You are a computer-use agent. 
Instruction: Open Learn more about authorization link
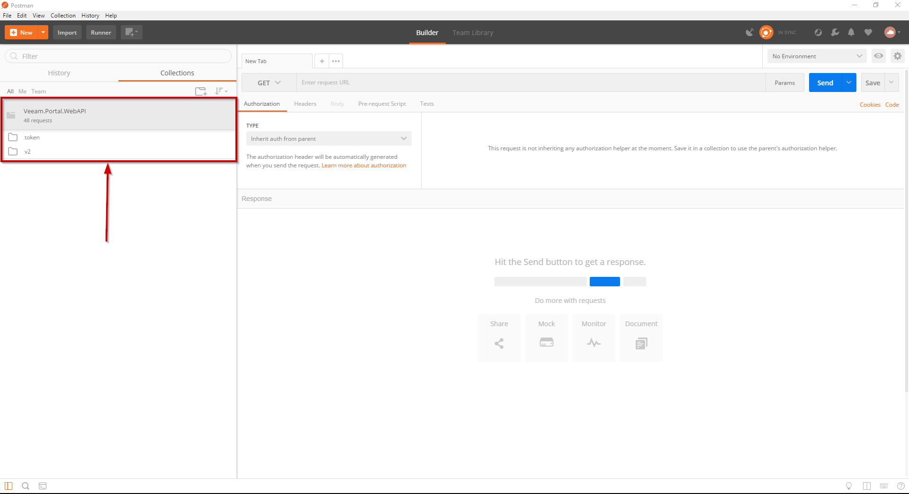[364, 165]
